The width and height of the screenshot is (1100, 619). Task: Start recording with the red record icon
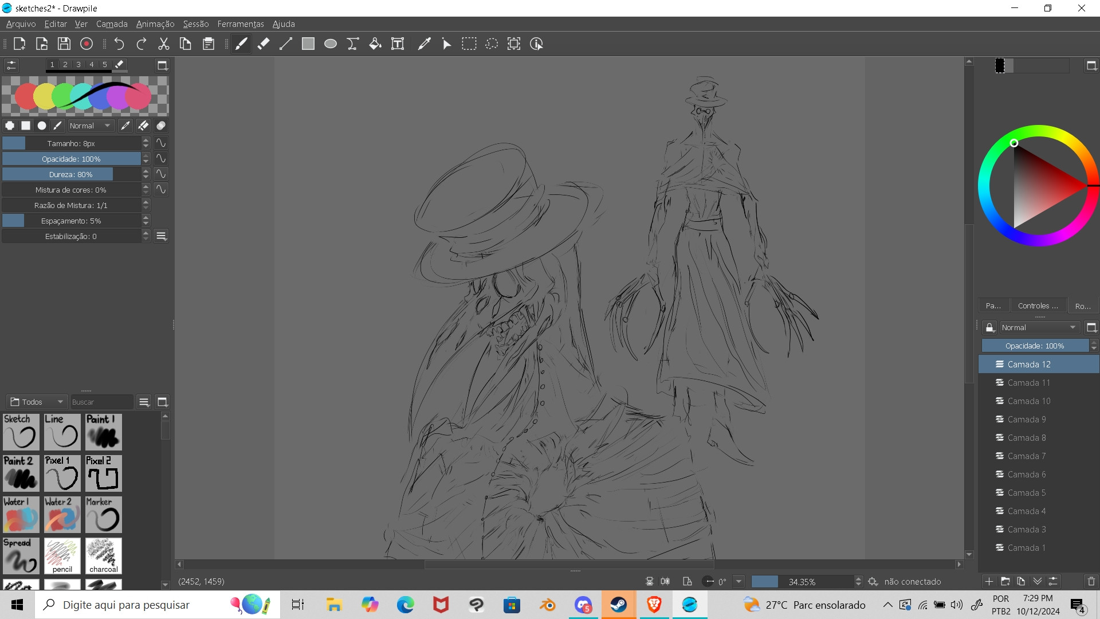87,44
